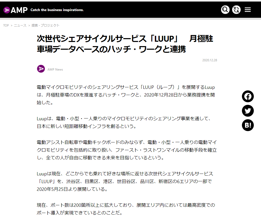Open search with the magnifier icon
The image size is (261, 222).
(x=225, y=10)
